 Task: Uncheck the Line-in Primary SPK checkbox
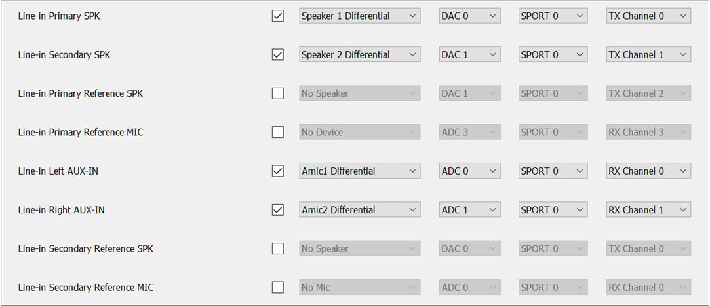pos(278,16)
